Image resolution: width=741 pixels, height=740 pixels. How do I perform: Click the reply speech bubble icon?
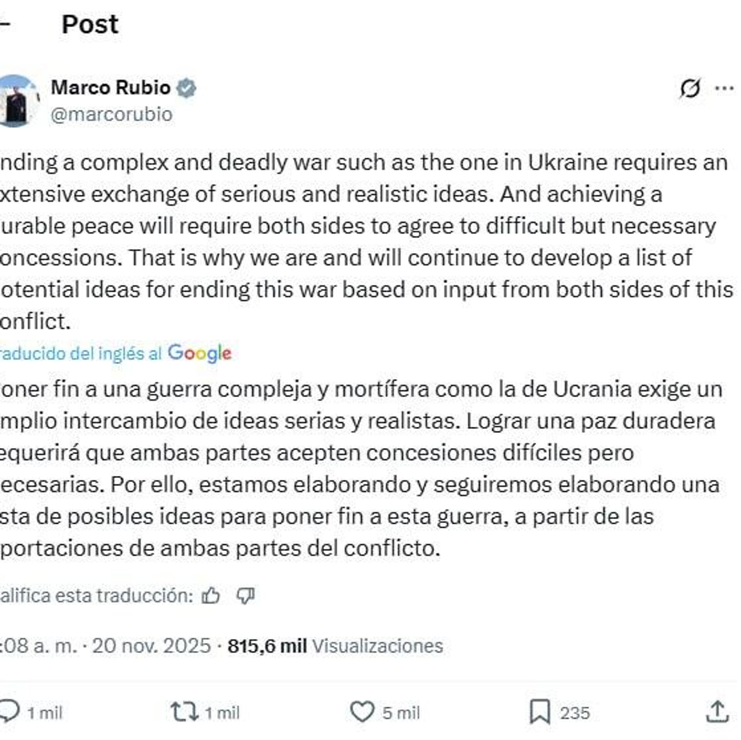pyautogui.click(x=10, y=711)
